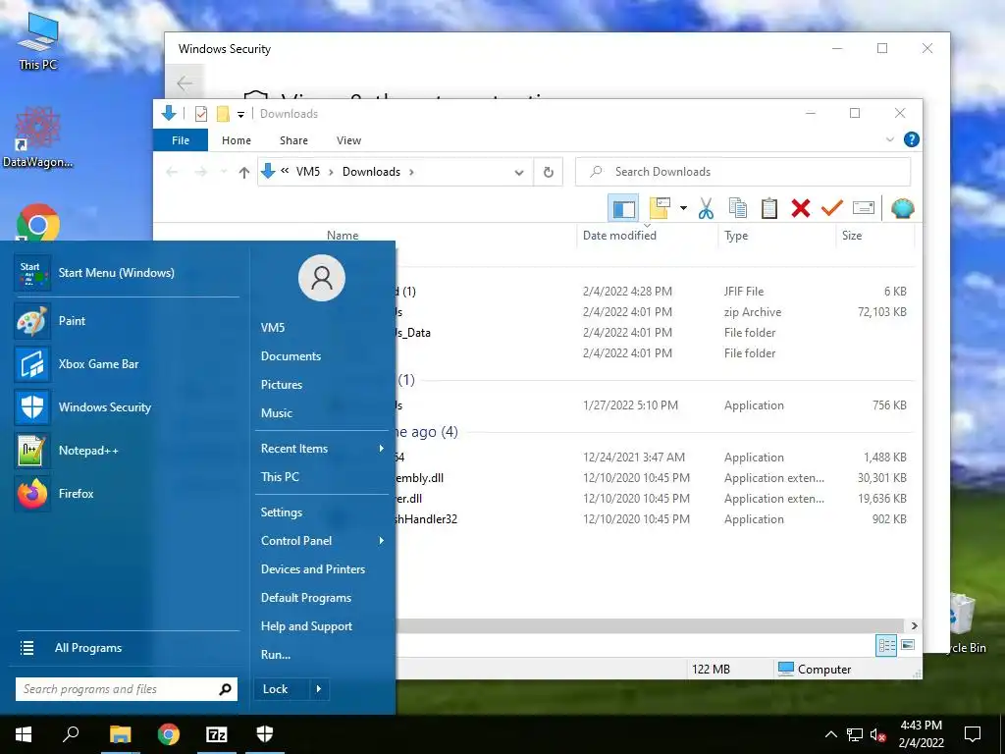Switch to large icons view in status bar
1005x754 pixels.
pos(908,645)
